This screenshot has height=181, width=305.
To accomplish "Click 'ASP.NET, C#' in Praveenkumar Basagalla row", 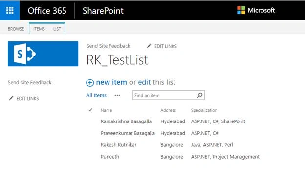I will click(x=205, y=133).
